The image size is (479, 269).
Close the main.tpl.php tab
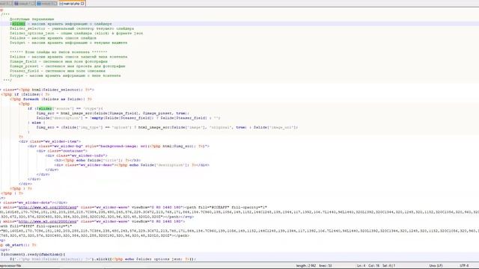pyautogui.click(x=82, y=4)
